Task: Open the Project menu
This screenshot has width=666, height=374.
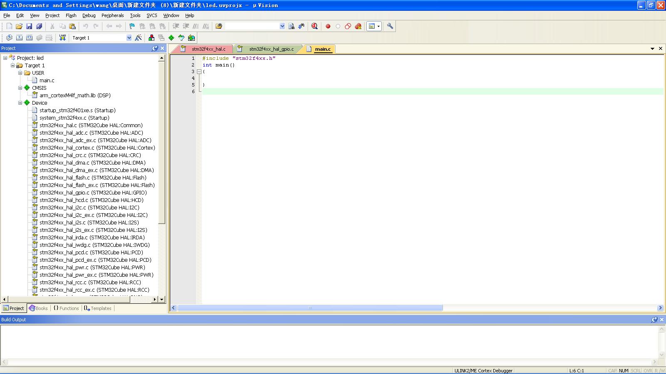Action: (x=52, y=15)
